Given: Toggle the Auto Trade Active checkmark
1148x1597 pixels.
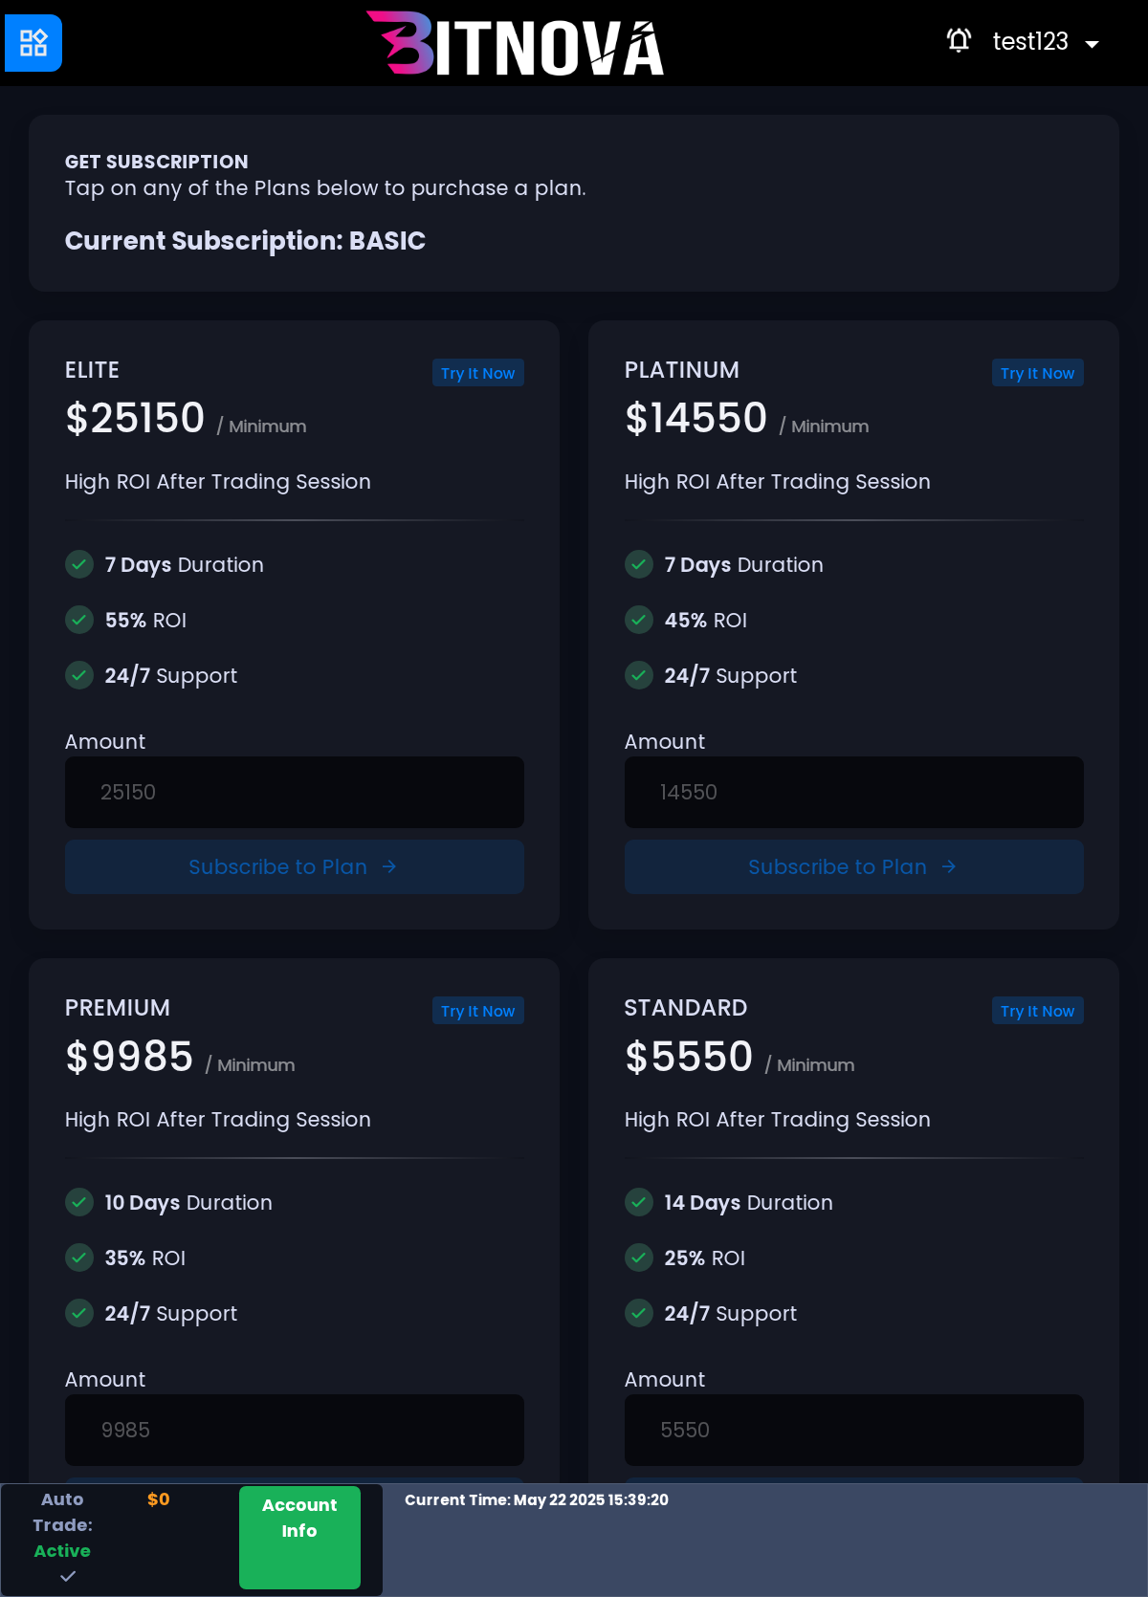Looking at the screenshot, I should 68,1576.
